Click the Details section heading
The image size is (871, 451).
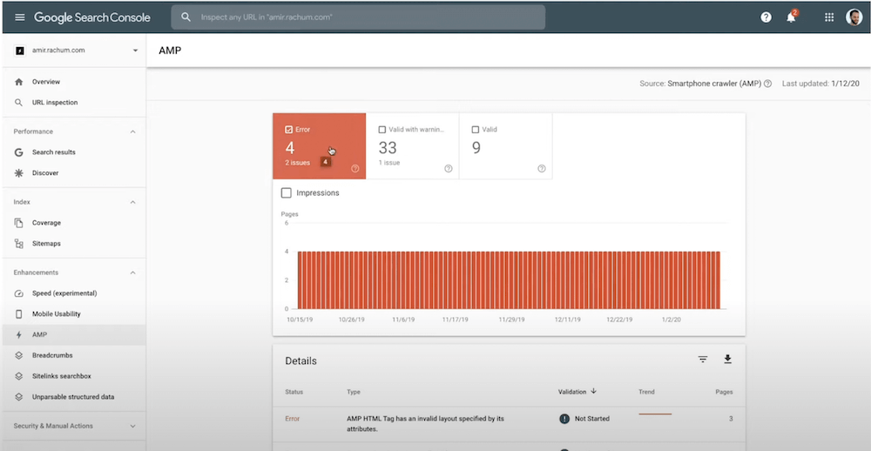point(300,361)
